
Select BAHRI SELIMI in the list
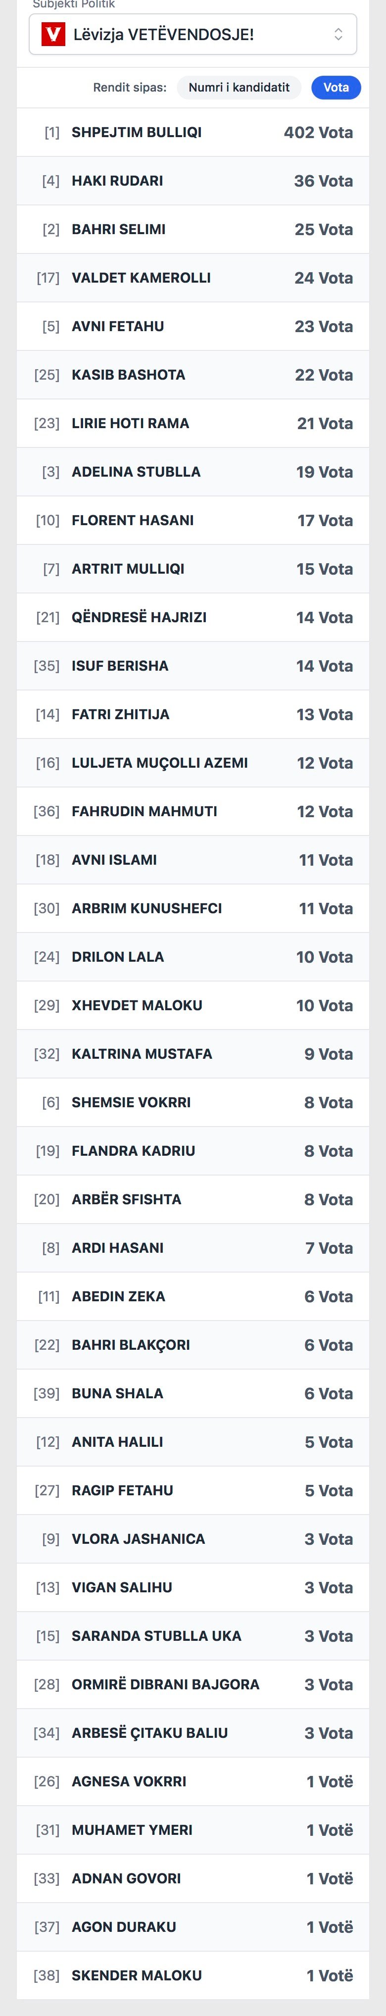coord(193,230)
